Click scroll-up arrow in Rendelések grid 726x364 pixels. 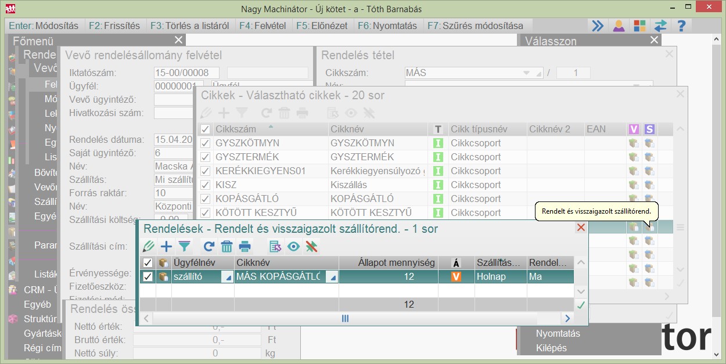(580, 263)
